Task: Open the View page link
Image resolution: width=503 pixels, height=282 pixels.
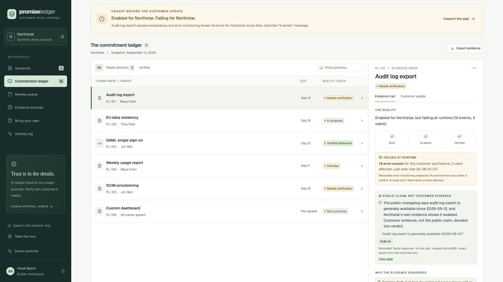Action: point(386,259)
